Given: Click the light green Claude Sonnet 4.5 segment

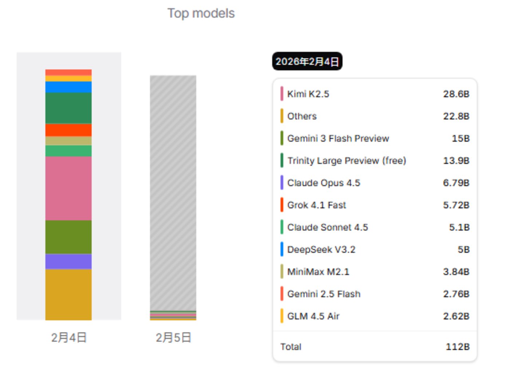Looking at the screenshot, I should coord(68,151).
